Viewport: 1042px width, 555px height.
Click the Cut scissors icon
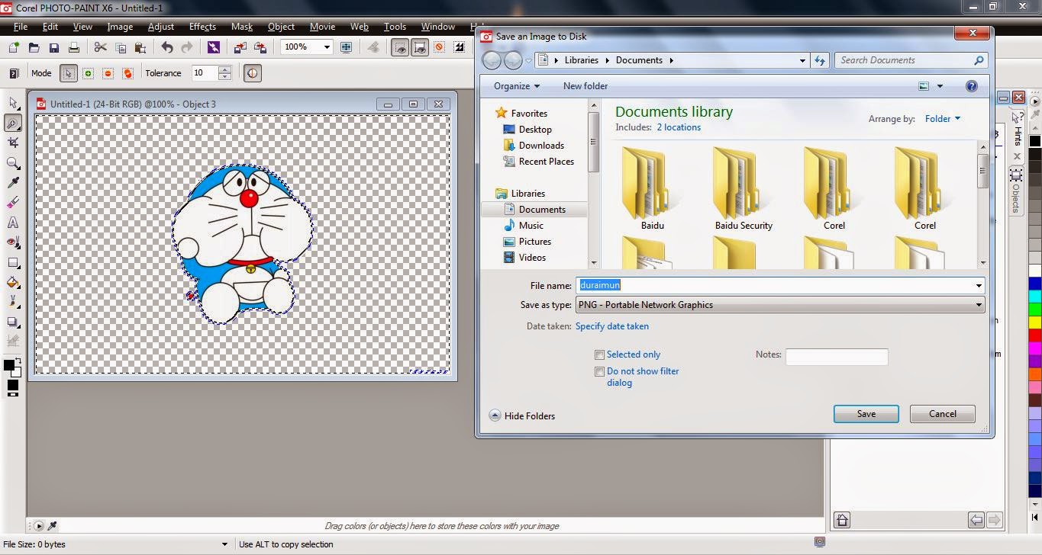[100, 47]
